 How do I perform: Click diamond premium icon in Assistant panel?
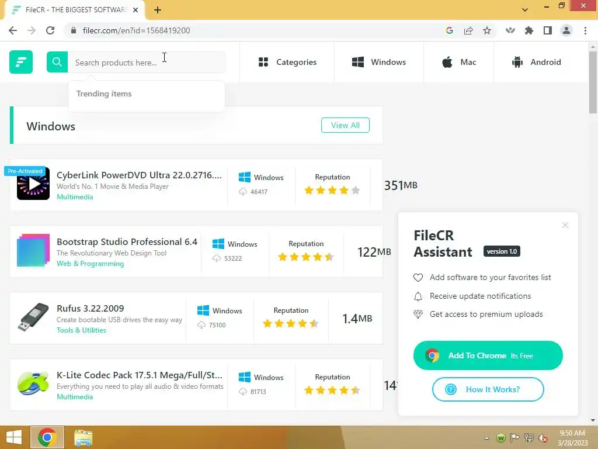(x=418, y=314)
